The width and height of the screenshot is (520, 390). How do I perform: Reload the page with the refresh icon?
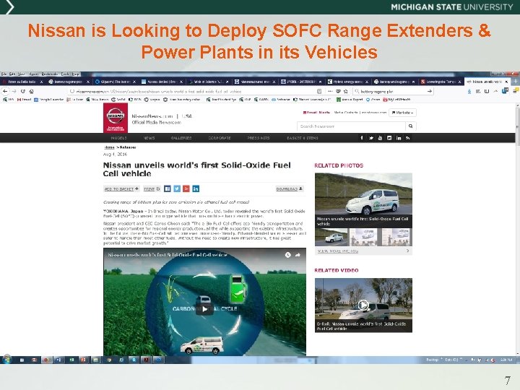pos(23,91)
